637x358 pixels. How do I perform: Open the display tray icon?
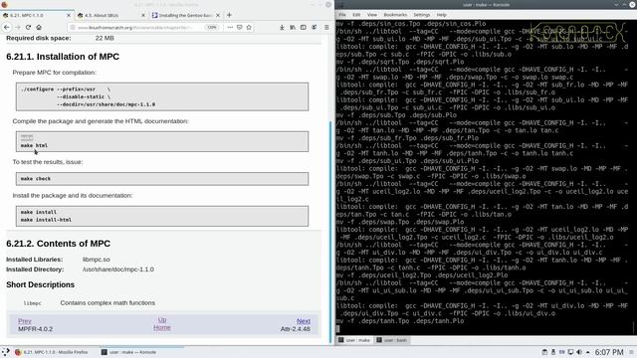tap(570, 352)
